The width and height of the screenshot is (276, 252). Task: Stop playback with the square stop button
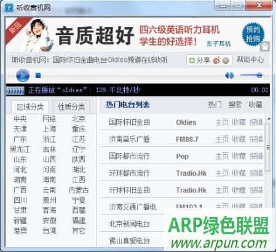click(x=38, y=76)
